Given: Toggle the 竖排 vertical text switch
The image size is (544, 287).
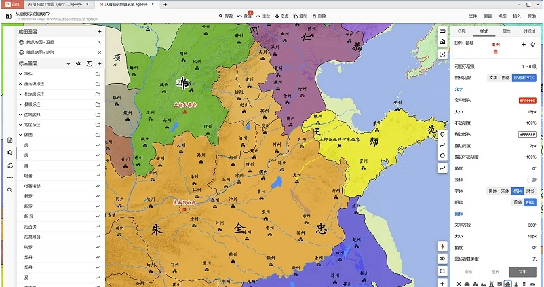Looking at the screenshot, I should click(x=532, y=180).
